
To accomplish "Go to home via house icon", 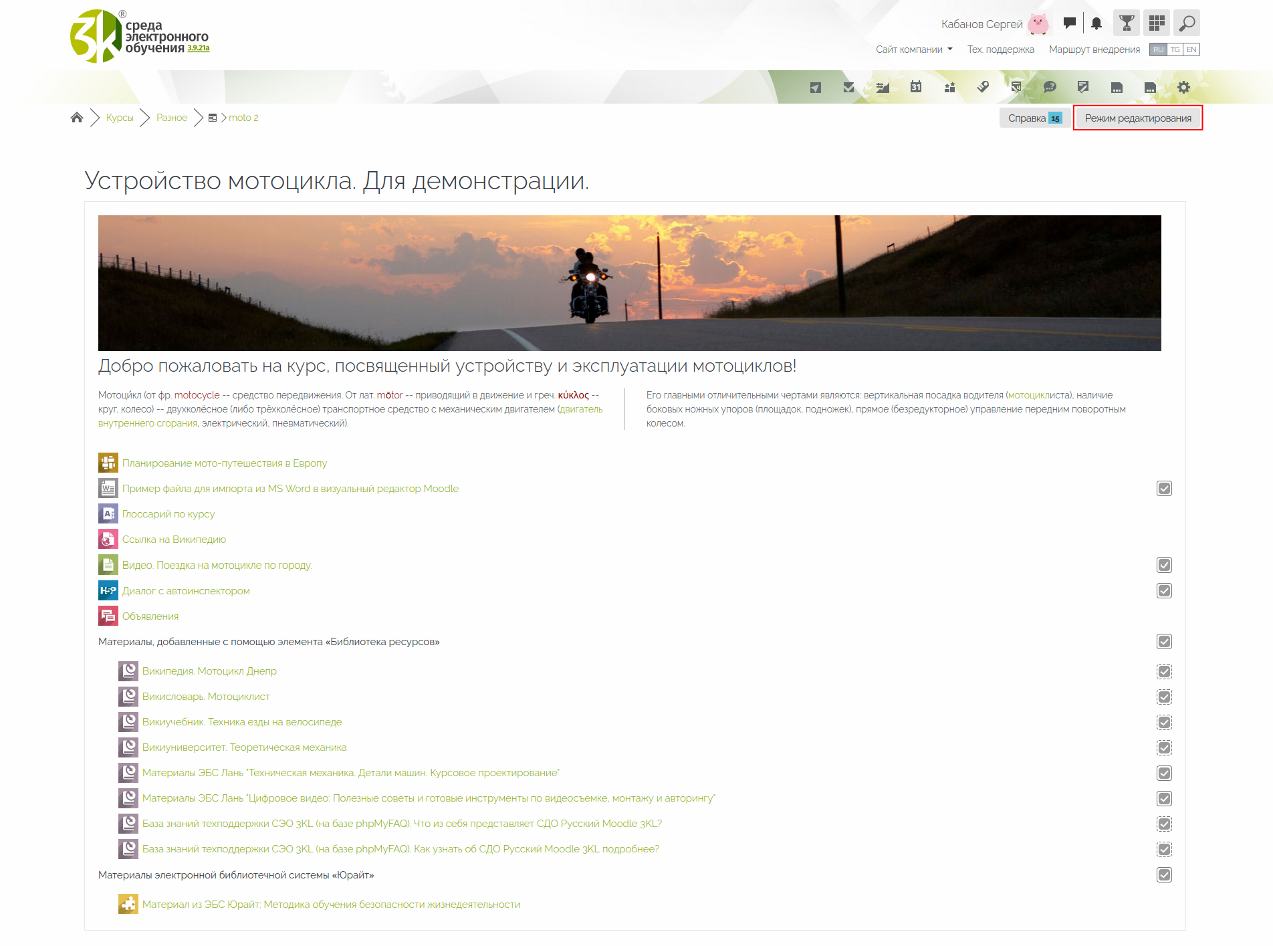I will click(77, 118).
